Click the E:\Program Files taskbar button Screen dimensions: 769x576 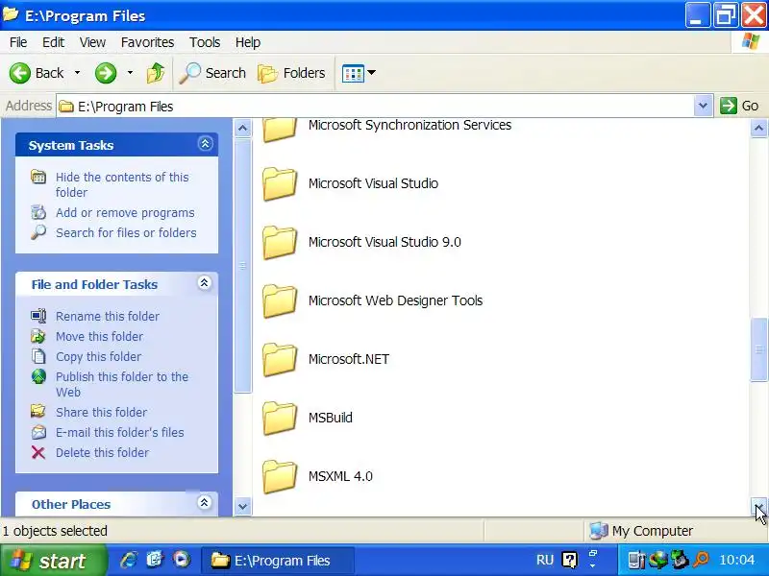pos(277,561)
